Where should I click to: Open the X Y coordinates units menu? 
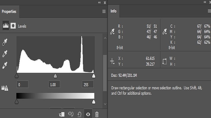[112, 61]
